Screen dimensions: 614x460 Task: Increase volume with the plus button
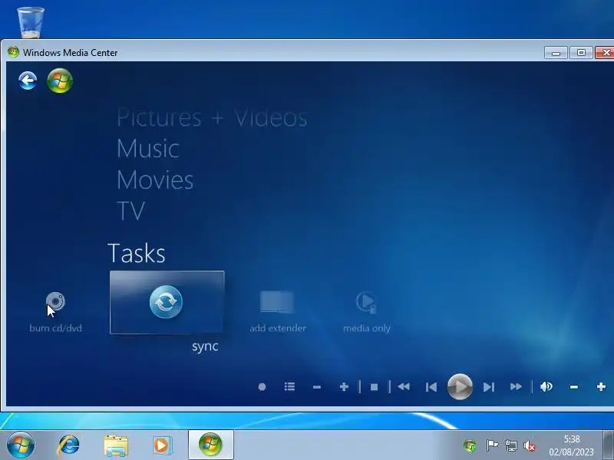coord(601,387)
